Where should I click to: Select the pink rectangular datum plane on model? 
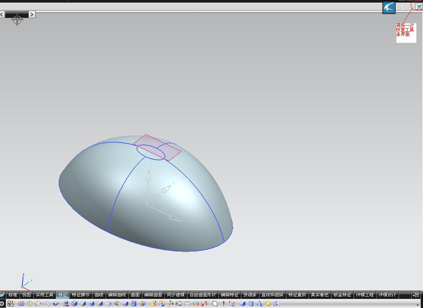coord(157,147)
